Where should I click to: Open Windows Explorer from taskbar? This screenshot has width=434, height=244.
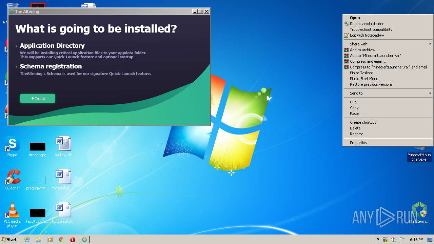coord(38,240)
